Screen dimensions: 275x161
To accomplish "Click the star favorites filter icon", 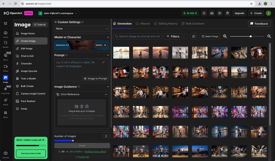I will coord(194,36).
